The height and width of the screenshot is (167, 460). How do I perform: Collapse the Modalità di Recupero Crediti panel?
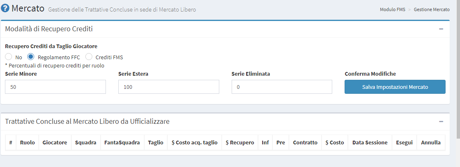(441, 29)
